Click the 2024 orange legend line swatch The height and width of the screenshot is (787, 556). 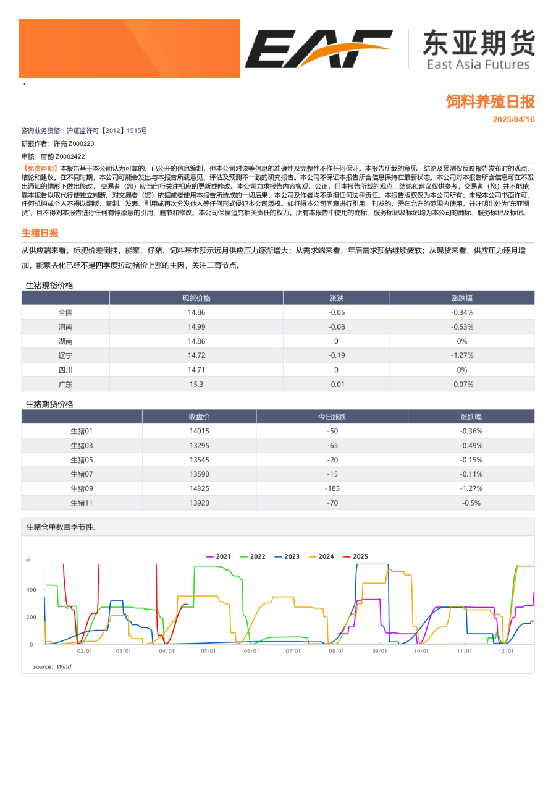(313, 556)
